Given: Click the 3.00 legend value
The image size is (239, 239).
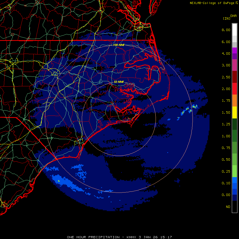Looking at the screenshot, I should click(226, 65).
